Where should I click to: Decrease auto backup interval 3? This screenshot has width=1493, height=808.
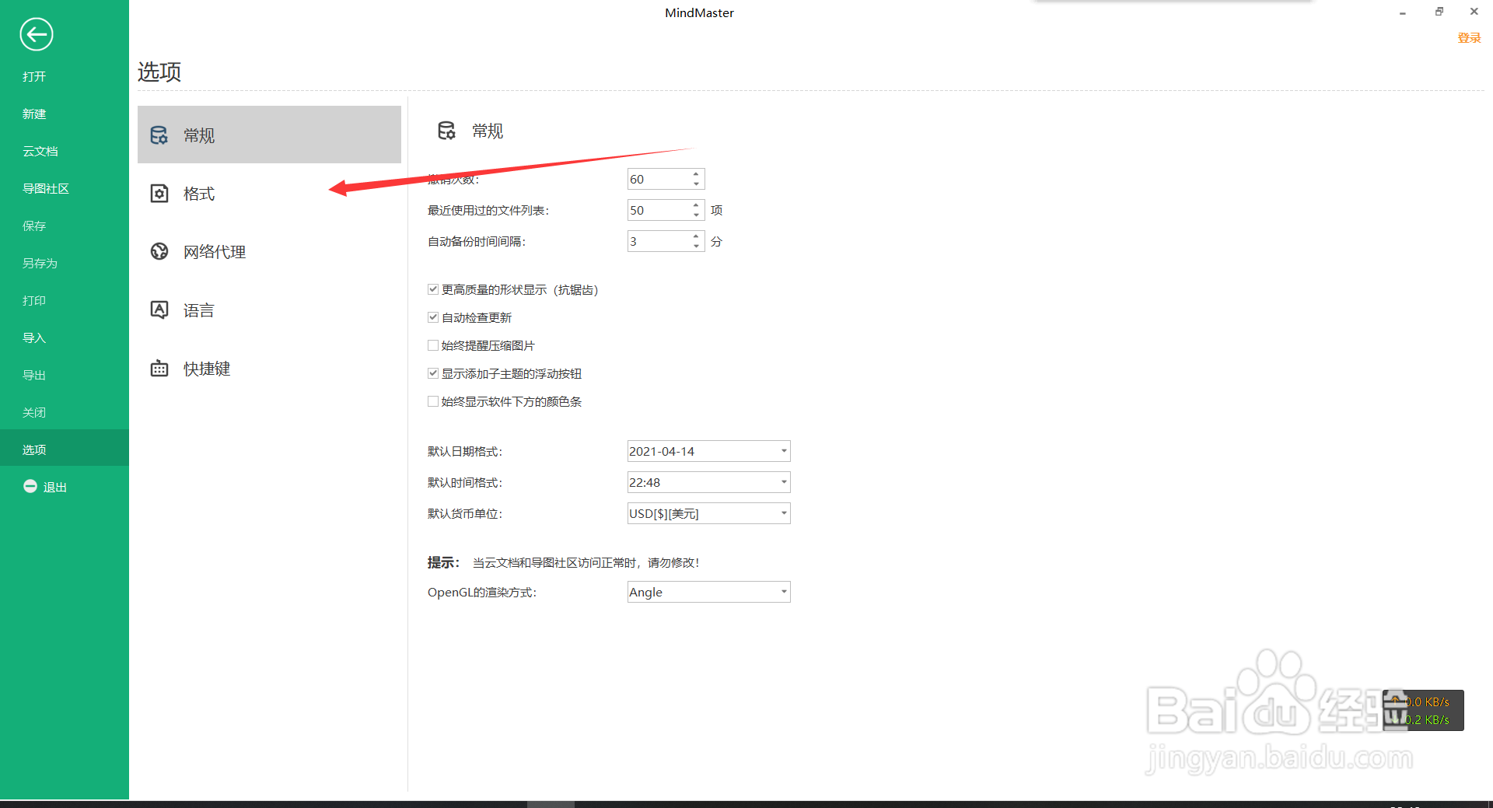(x=696, y=247)
